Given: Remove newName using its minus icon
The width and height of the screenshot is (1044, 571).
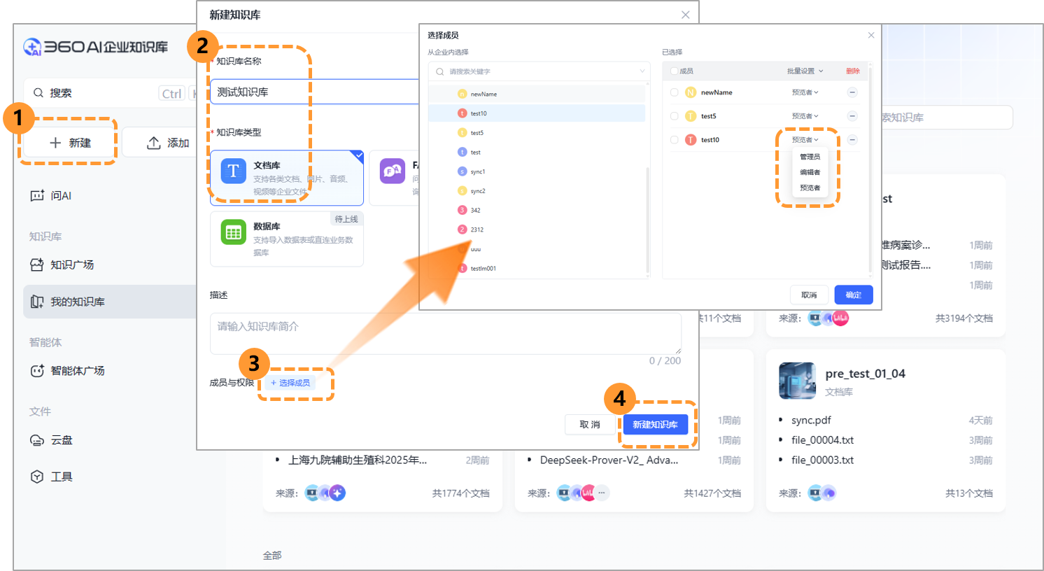Looking at the screenshot, I should click(x=852, y=92).
